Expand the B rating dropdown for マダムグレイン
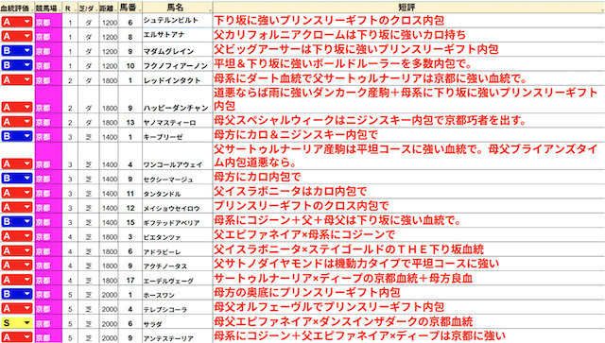The height and width of the screenshot is (343, 605). click(26, 50)
